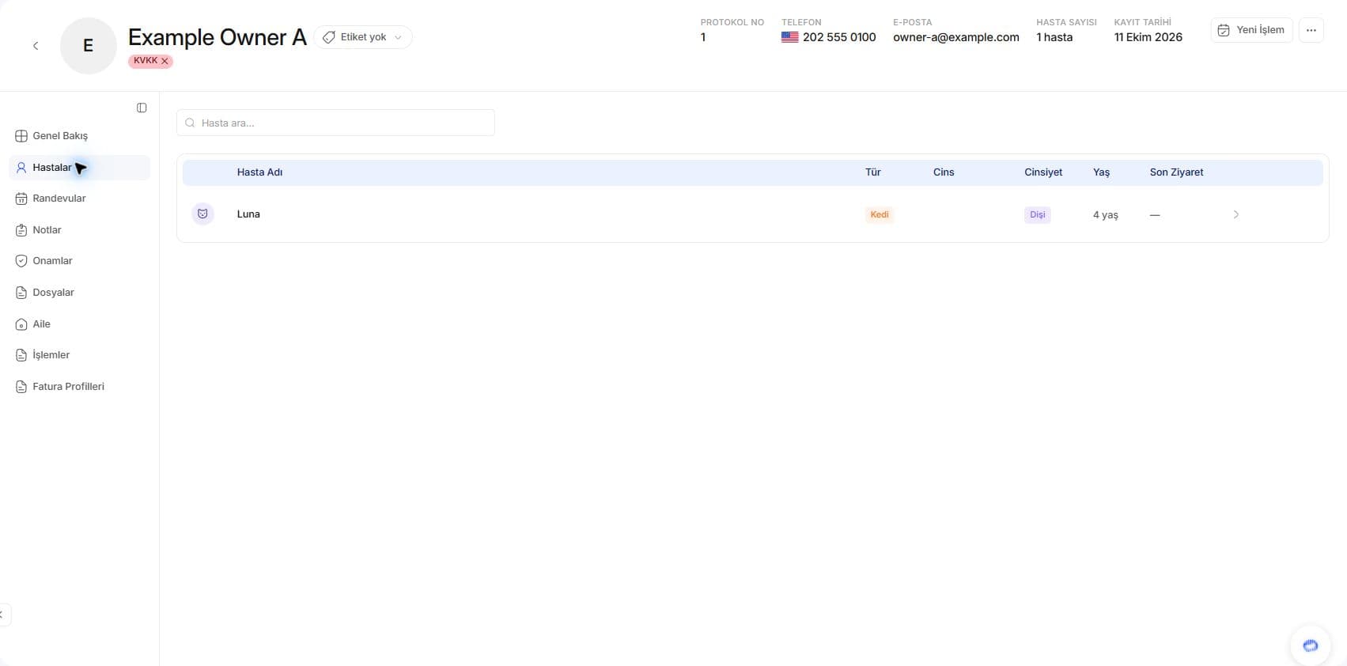This screenshot has width=1347, height=666.
Task: Click the Onamlar shield icon
Action: tap(21, 261)
